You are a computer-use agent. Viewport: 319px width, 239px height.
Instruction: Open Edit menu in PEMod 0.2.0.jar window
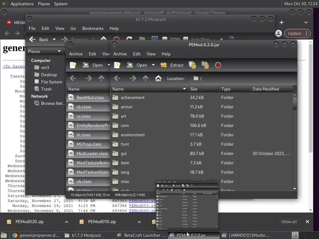click(136, 54)
